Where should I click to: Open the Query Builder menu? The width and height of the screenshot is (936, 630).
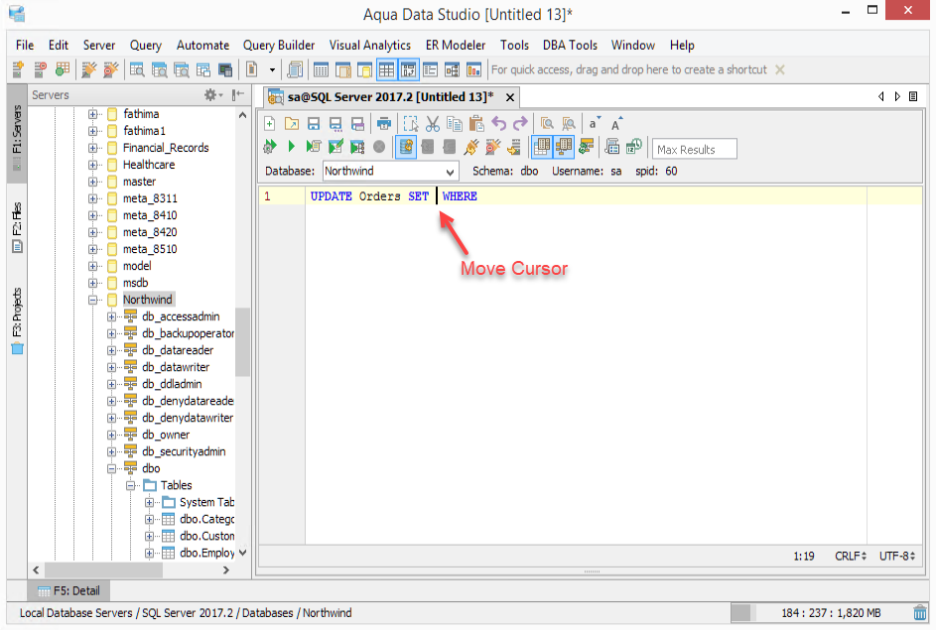pos(279,46)
